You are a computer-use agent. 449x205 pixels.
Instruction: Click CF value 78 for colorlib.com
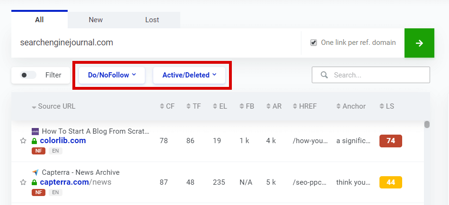(x=164, y=141)
